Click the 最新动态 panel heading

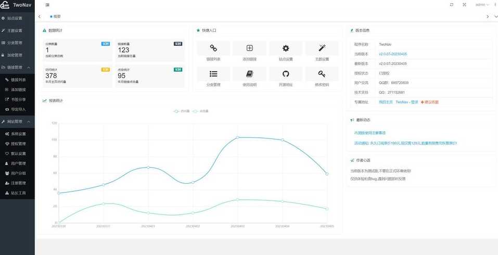click(x=360, y=120)
